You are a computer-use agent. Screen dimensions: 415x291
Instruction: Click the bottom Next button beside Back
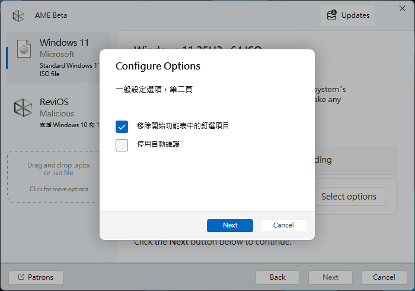(x=330, y=277)
